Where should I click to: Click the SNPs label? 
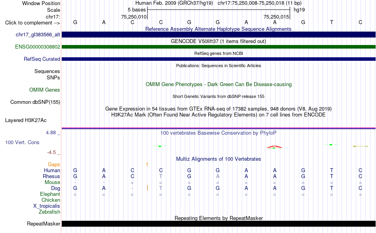point(53,77)
